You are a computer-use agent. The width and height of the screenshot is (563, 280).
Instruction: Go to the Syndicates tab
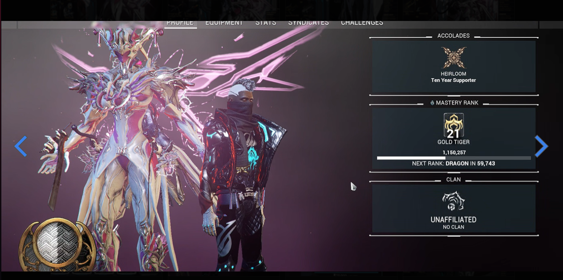coord(308,22)
